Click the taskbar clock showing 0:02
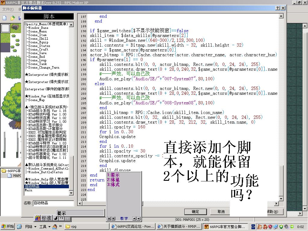This screenshot has width=308, height=231. (x=300, y=227)
